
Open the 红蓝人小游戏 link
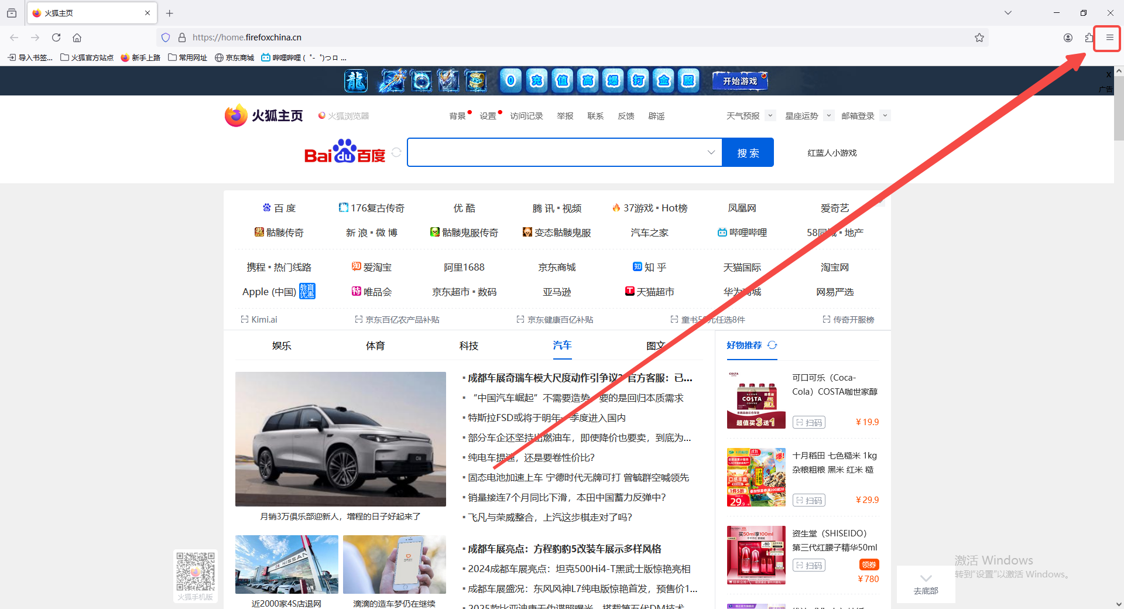pos(832,153)
